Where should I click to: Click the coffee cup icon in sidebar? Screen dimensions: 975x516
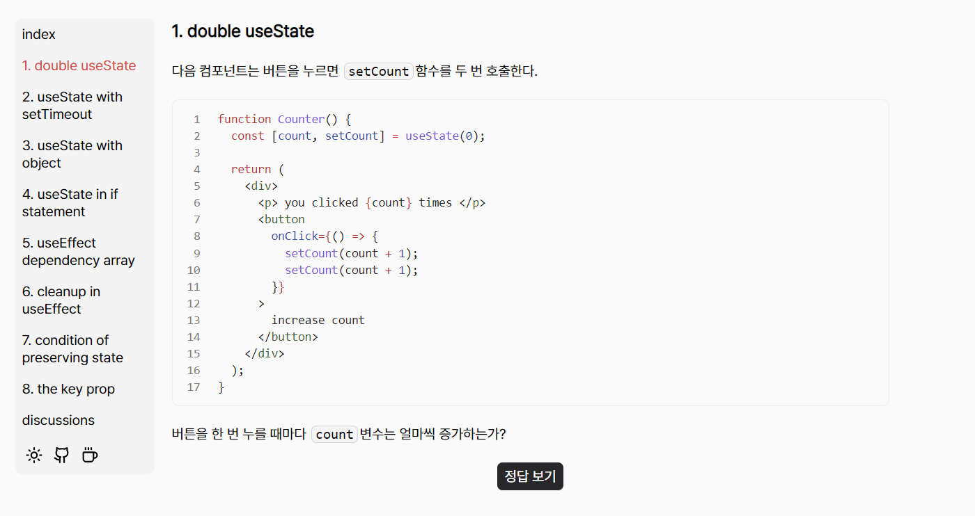click(x=89, y=455)
